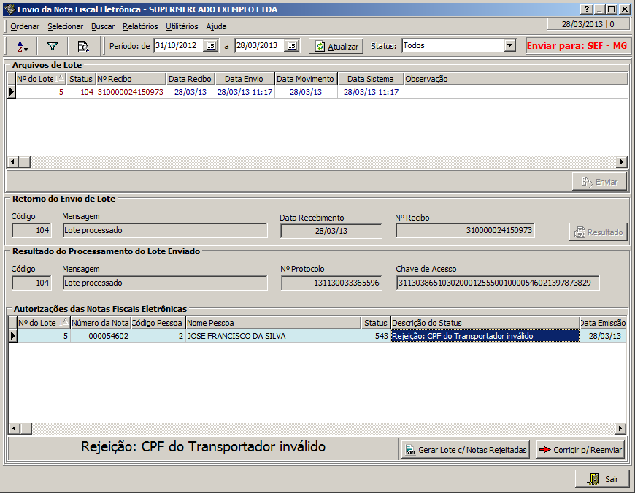The image size is (635, 493).
Task: Click the funnel filter toolbar icon
Action: 53,46
